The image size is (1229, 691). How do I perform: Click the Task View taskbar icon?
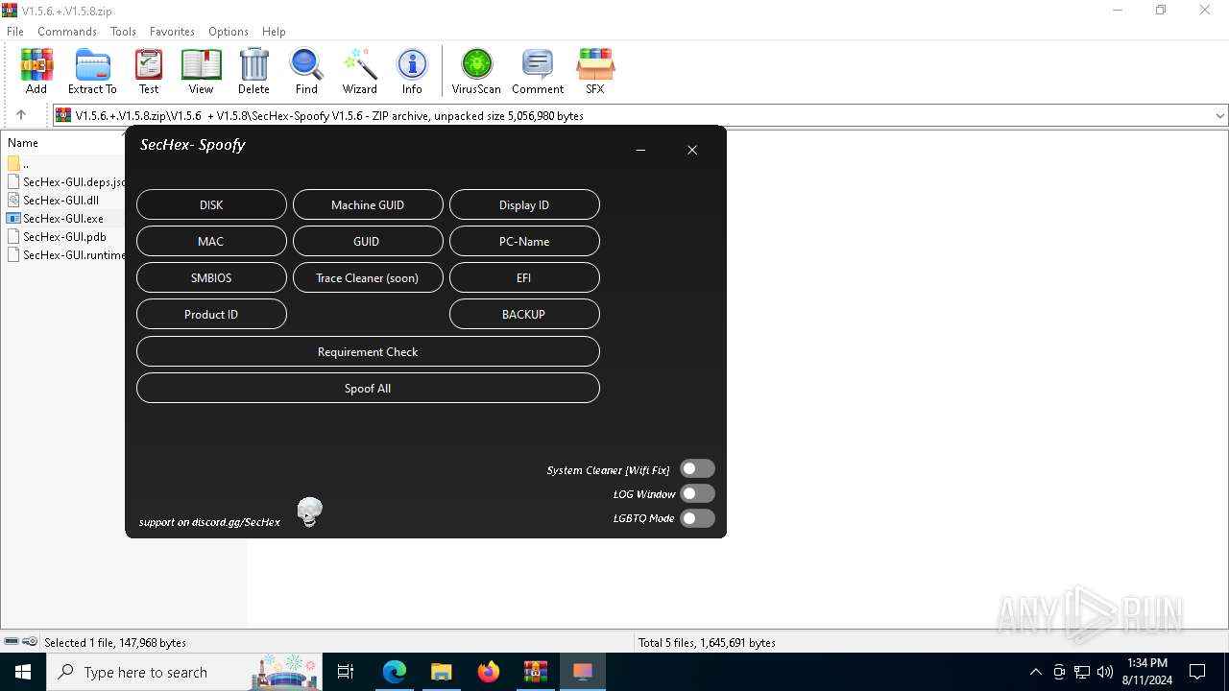(346, 672)
